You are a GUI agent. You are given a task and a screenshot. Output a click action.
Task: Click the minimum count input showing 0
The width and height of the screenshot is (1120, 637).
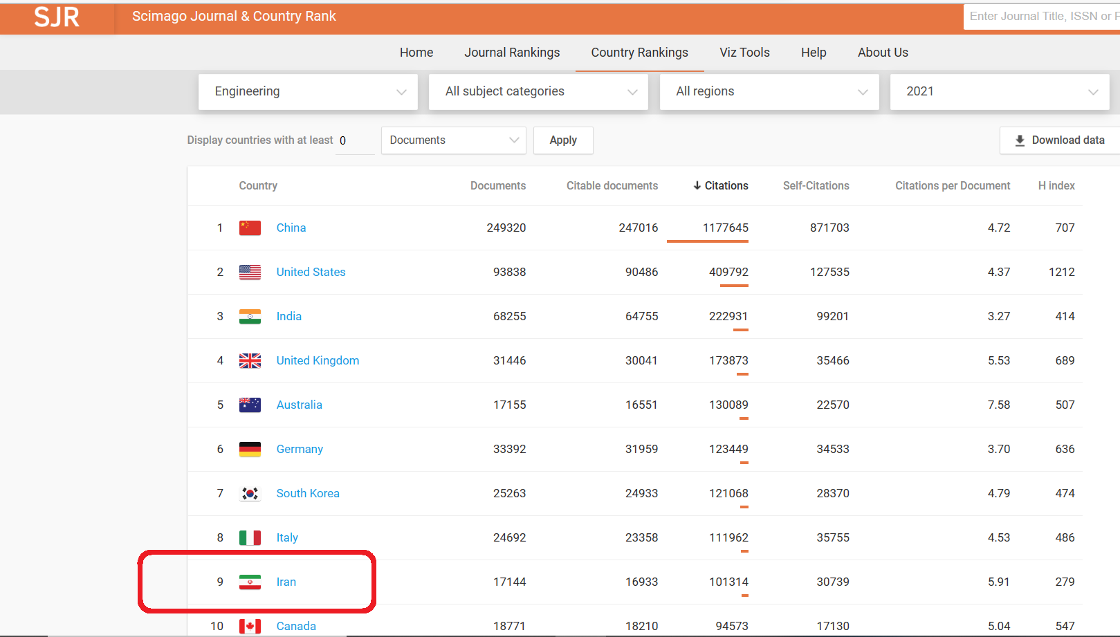354,140
